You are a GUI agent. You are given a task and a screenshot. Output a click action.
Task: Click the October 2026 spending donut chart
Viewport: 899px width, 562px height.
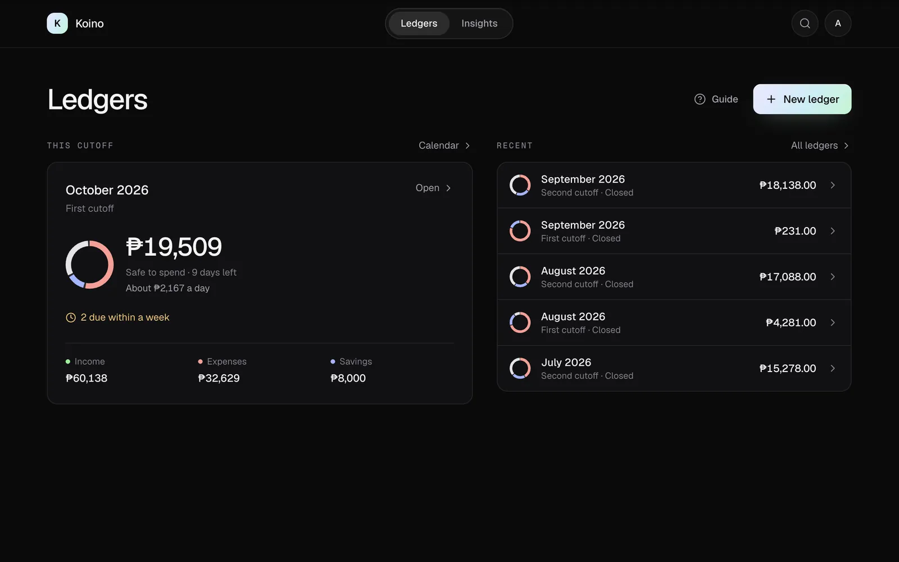[x=90, y=265]
